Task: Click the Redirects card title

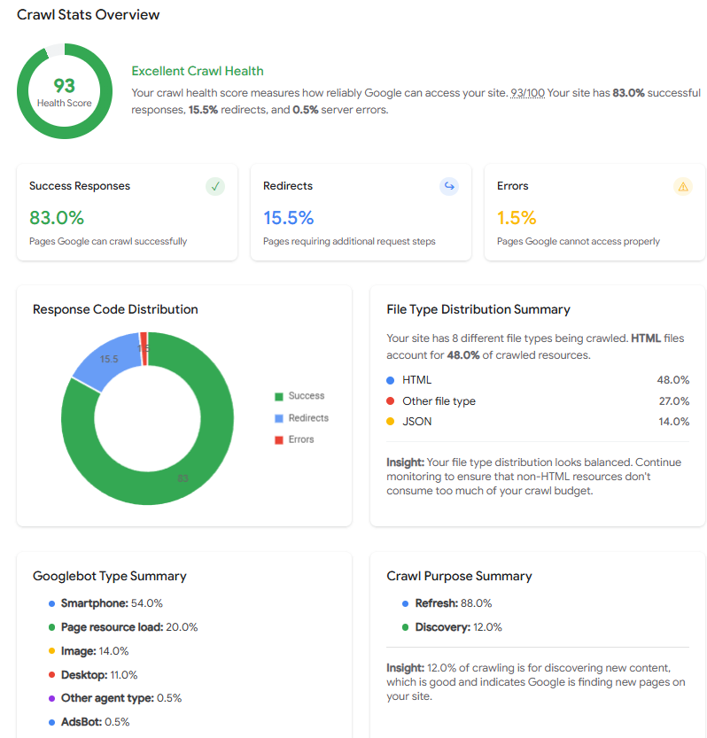Action: click(288, 186)
